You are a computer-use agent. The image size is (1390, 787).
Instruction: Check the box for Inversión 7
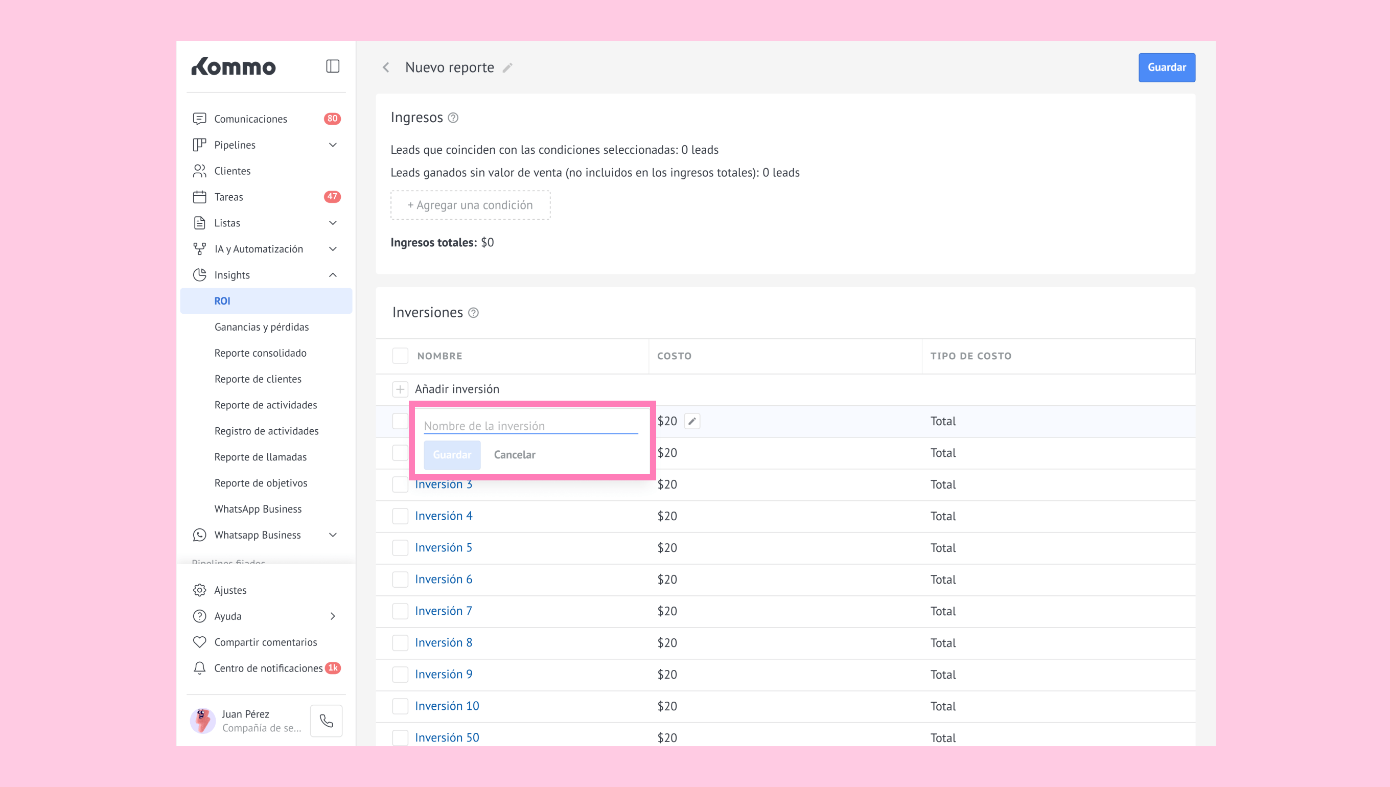pyautogui.click(x=400, y=611)
